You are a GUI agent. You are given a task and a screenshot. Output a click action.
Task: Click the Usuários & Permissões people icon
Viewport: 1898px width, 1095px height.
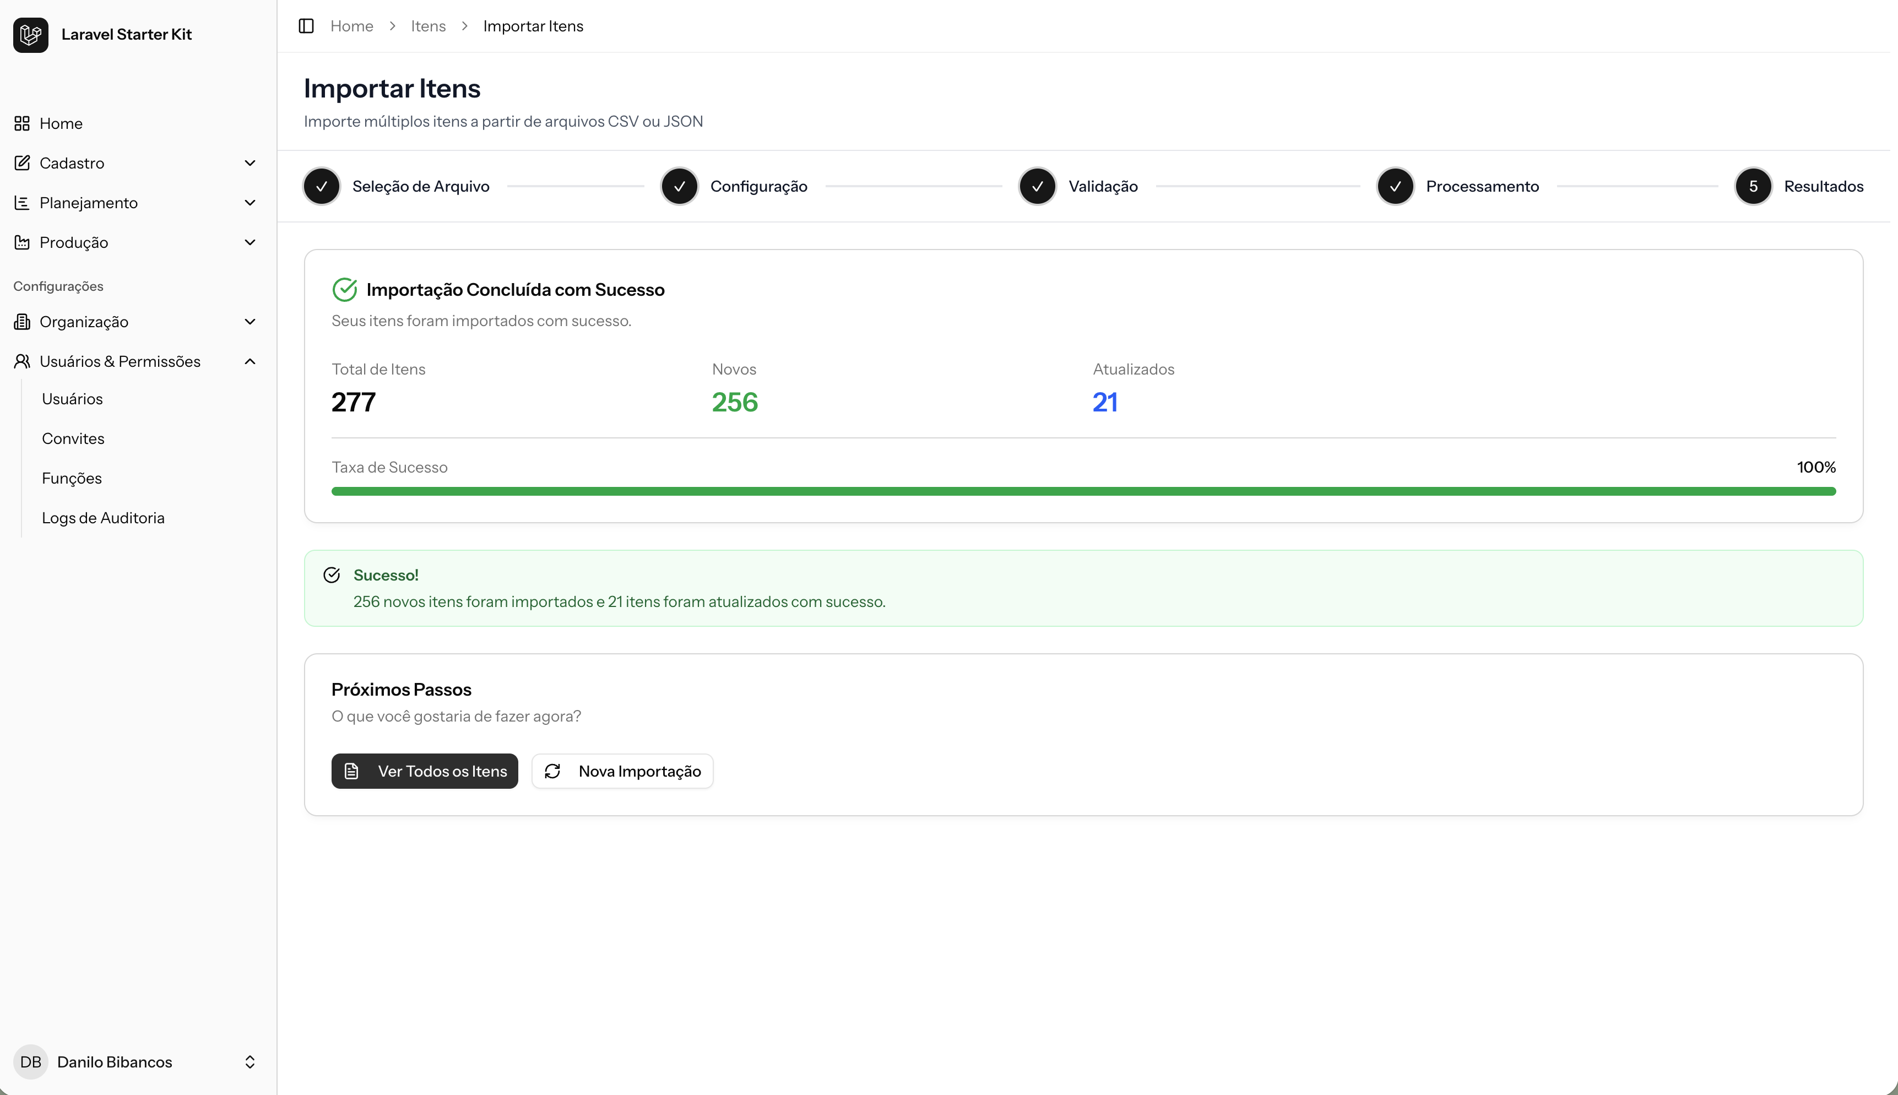coord(22,362)
